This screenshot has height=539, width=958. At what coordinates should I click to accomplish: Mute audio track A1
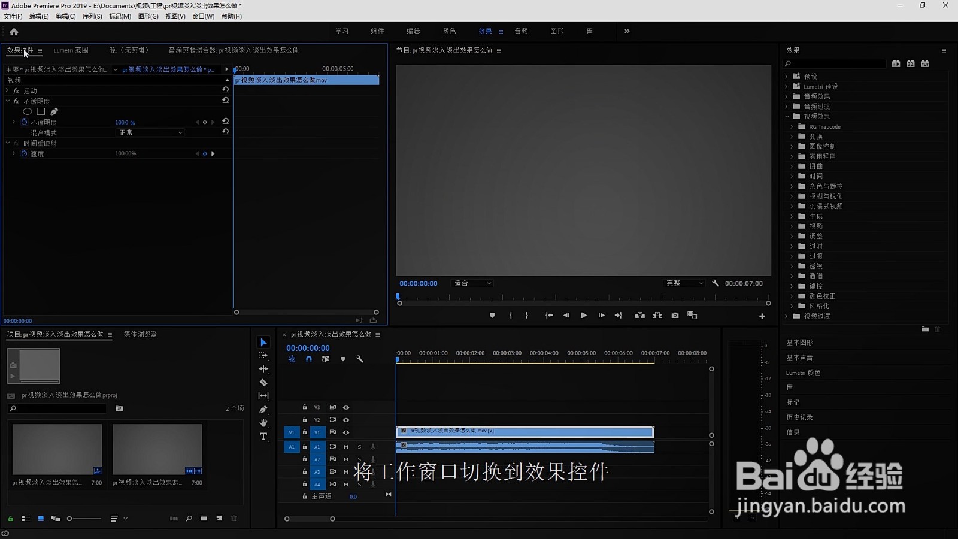click(x=346, y=447)
